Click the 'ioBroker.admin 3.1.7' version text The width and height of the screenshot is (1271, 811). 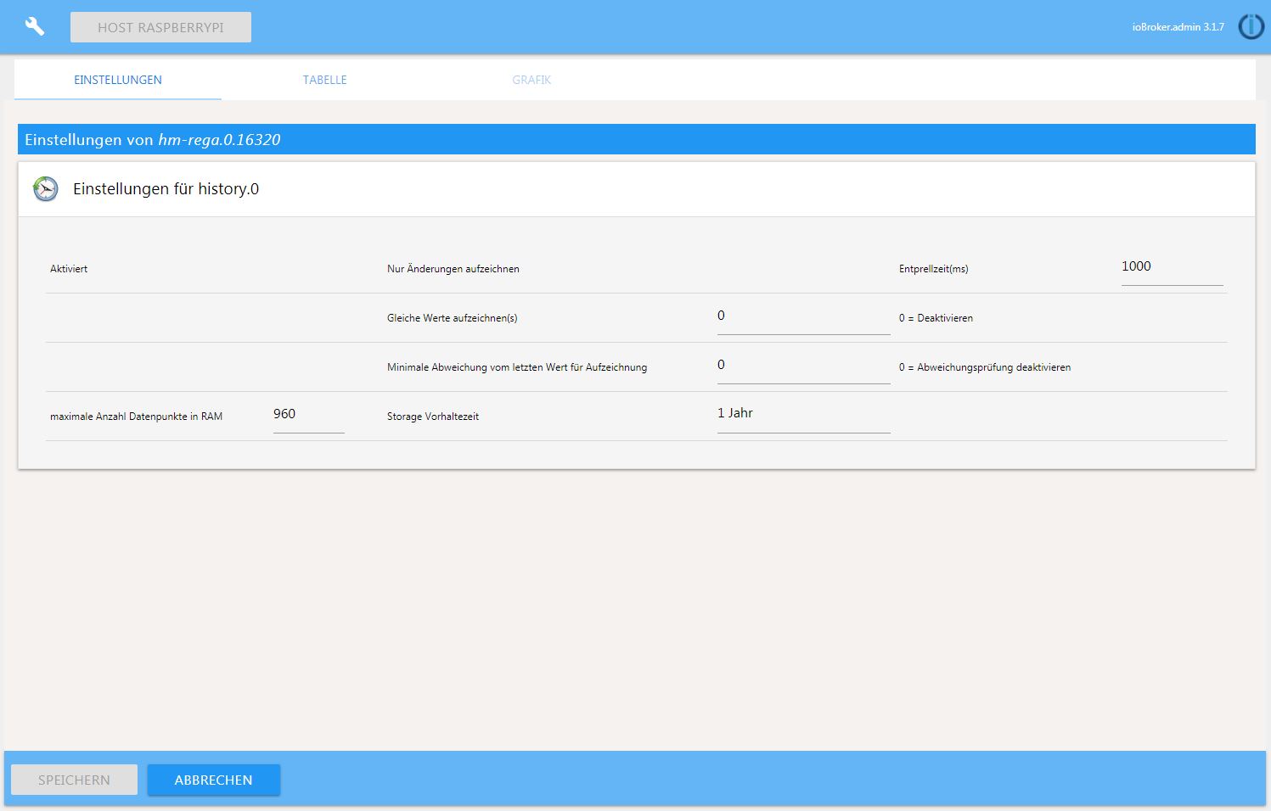(1178, 27)
